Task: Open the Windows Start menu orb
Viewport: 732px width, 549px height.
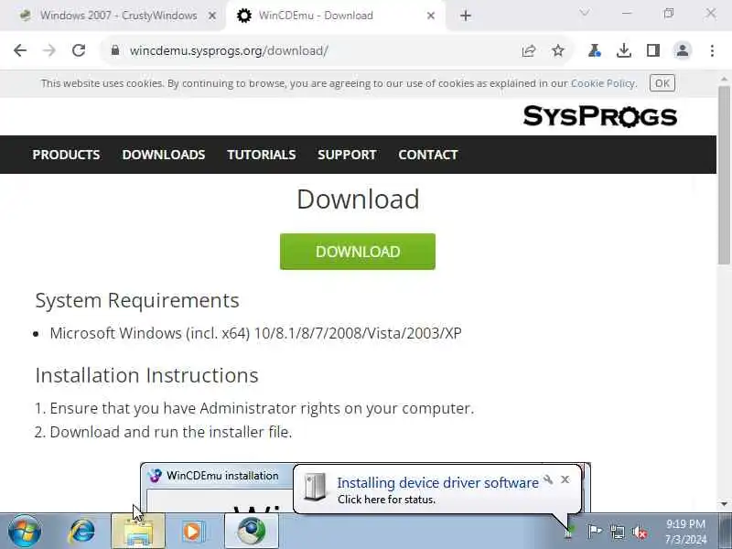Action: click(x=25, y=531)
